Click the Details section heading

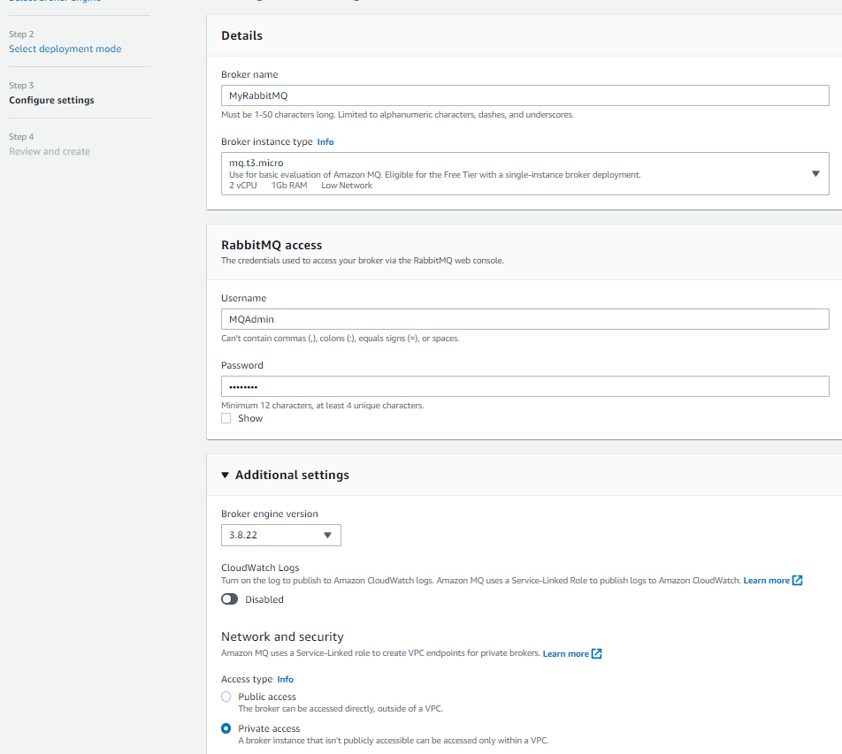pyautogui.click(x=241, y=35)
